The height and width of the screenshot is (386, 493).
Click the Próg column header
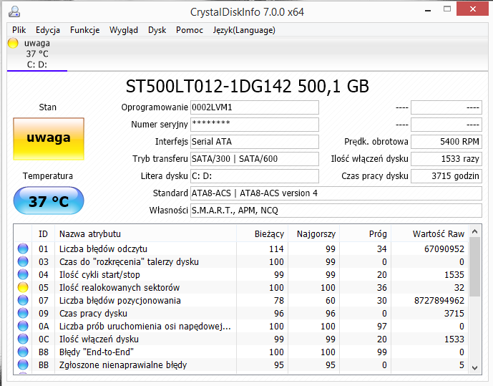coord(366,233)
